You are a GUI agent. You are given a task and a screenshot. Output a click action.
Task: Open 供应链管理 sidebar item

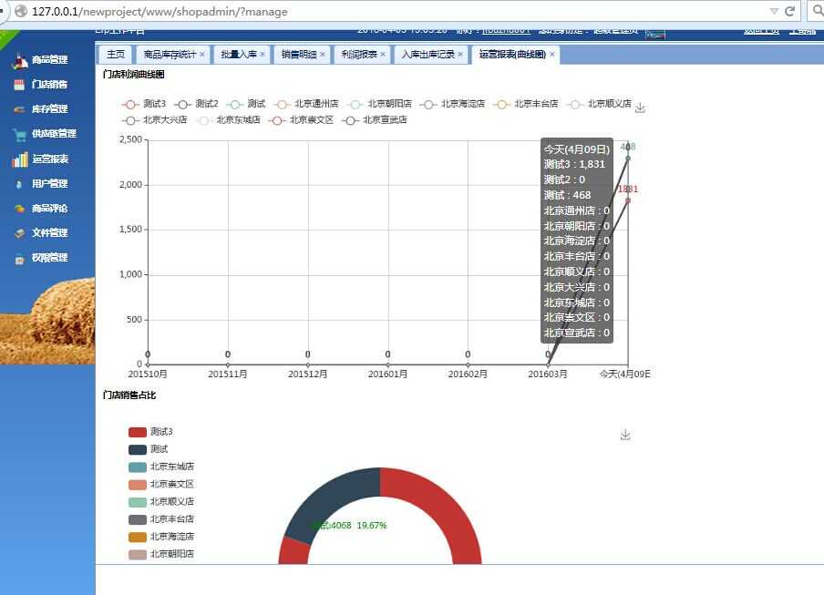(x=46, y=134)
